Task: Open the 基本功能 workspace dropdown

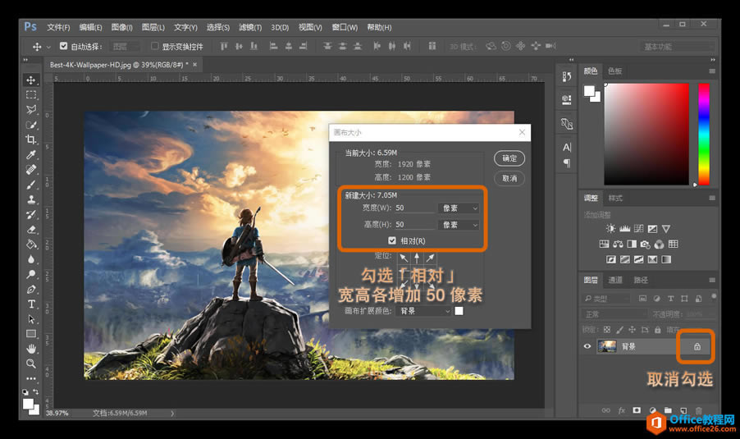Action: click(678, 46)
